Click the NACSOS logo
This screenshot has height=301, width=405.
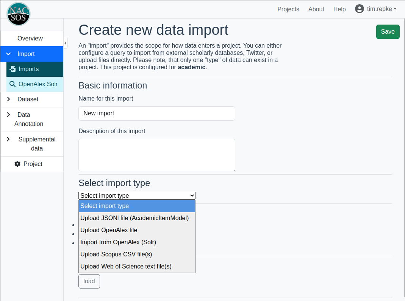(18, 14)
